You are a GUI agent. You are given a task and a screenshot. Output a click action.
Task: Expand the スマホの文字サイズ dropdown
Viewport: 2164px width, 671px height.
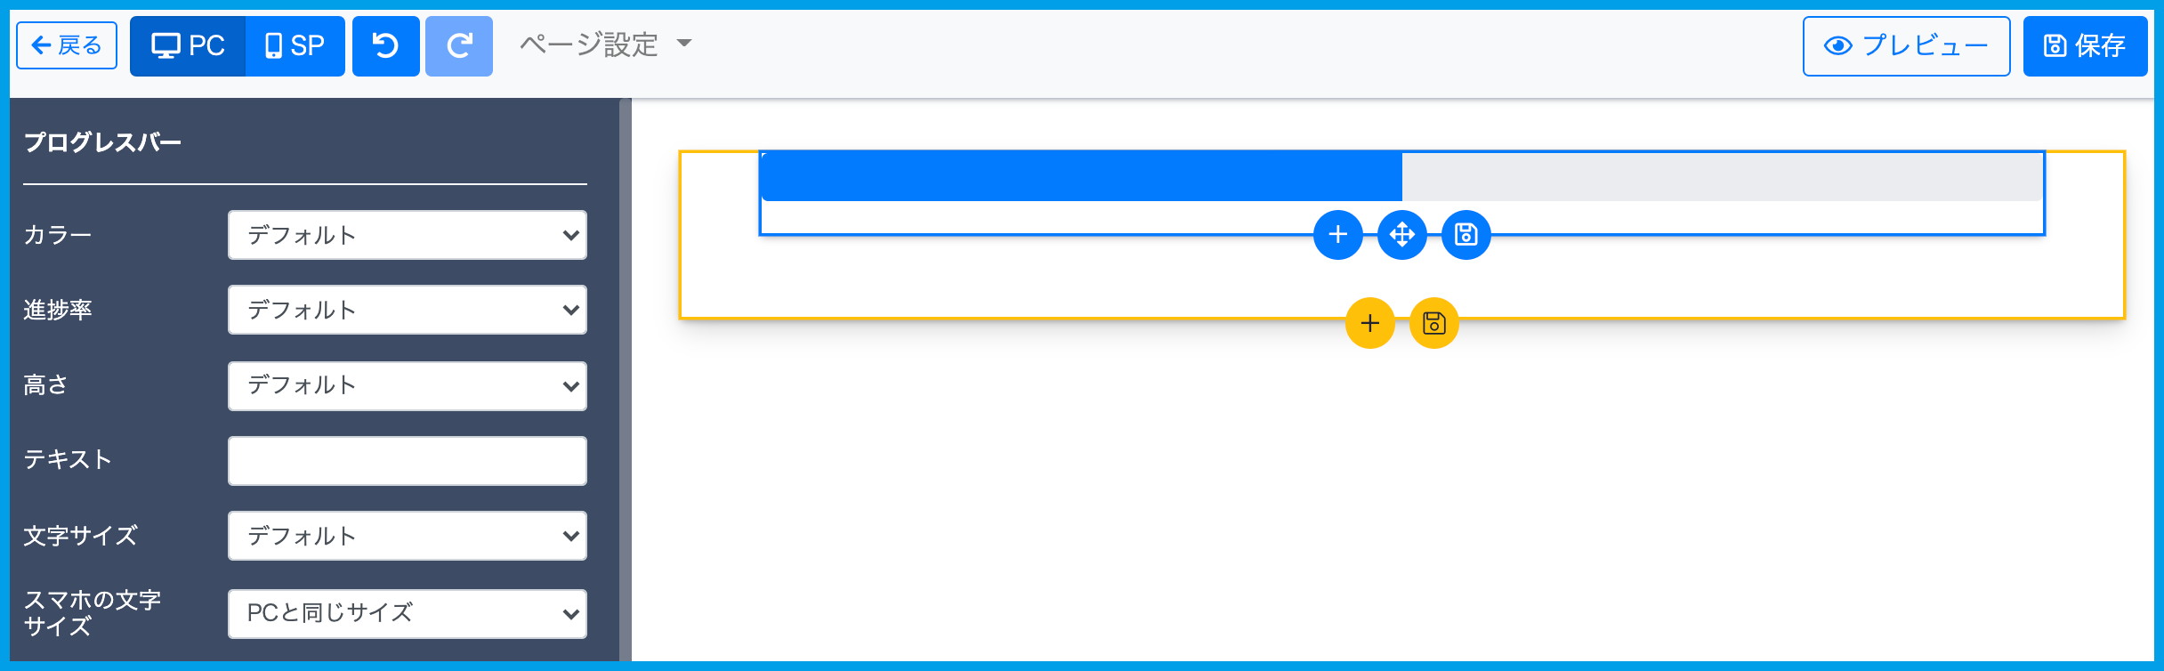click(407, 613)
